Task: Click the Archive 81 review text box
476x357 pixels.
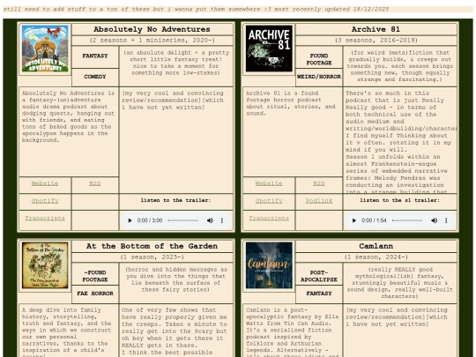Action: (400, 140)
